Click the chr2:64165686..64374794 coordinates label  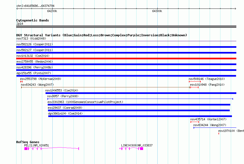35,6
